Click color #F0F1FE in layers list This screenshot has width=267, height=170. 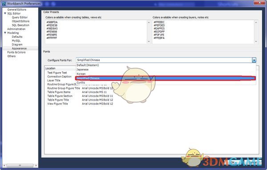point(159,35)
